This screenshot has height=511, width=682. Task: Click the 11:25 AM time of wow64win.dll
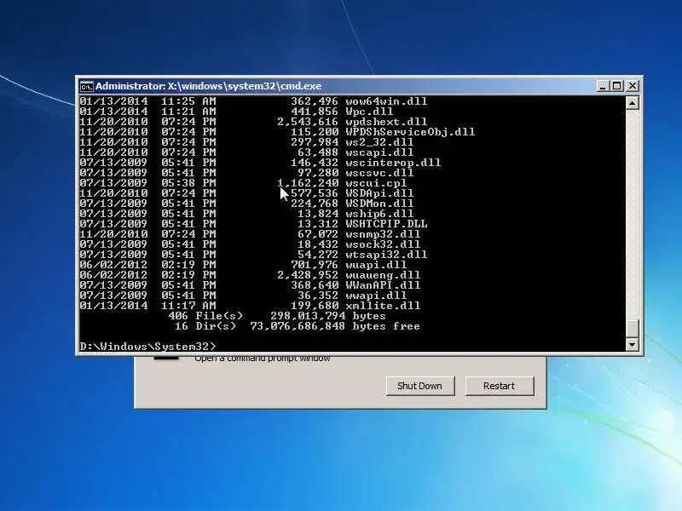pyautogui.click(x=188, y=101)
